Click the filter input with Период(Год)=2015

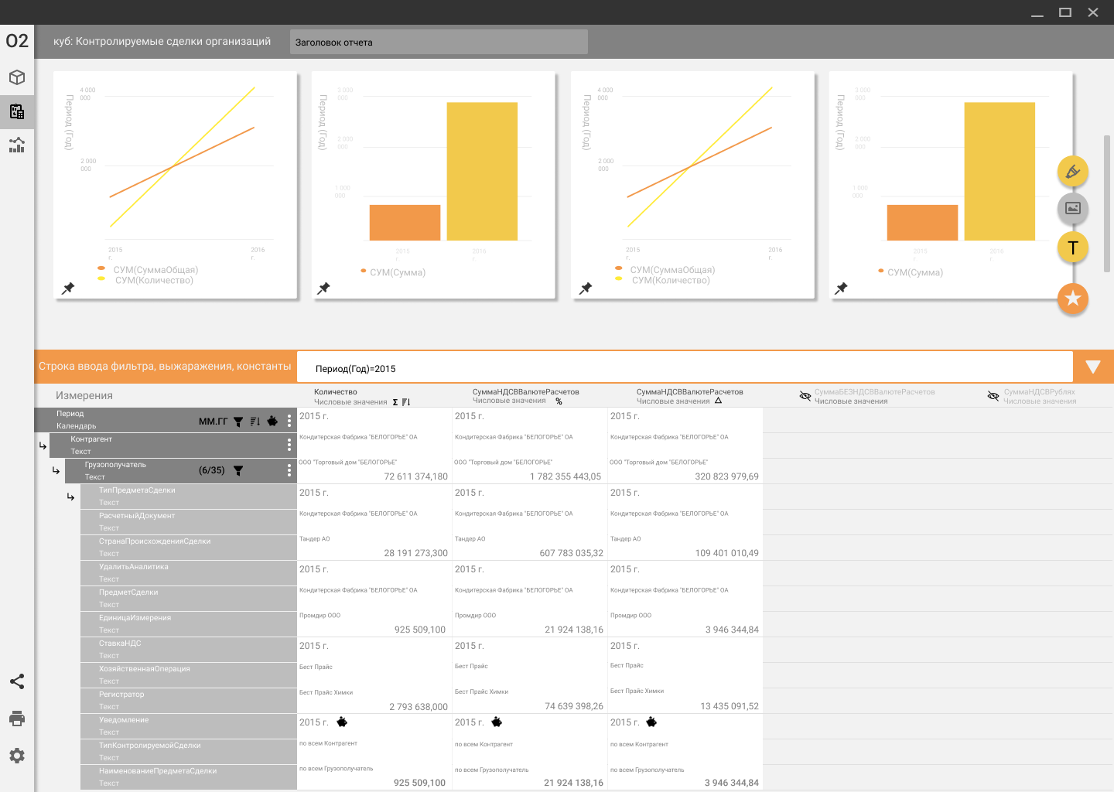pyautogui.click(x=685, y=367)
